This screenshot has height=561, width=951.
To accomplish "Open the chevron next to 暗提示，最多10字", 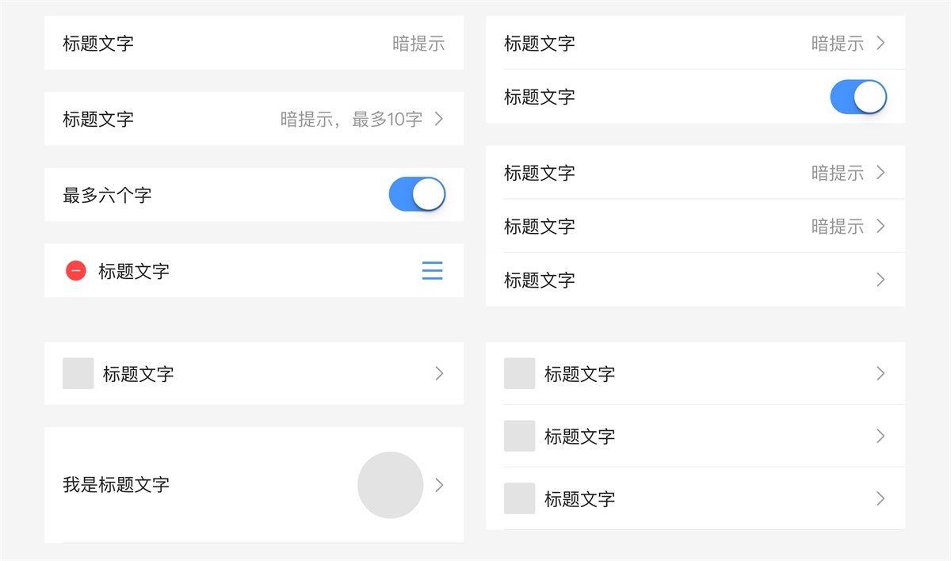I will pos(439,120).
